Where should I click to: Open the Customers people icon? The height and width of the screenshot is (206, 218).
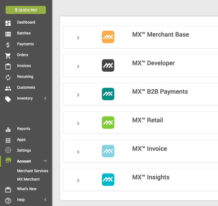click(x=8, y=88)
